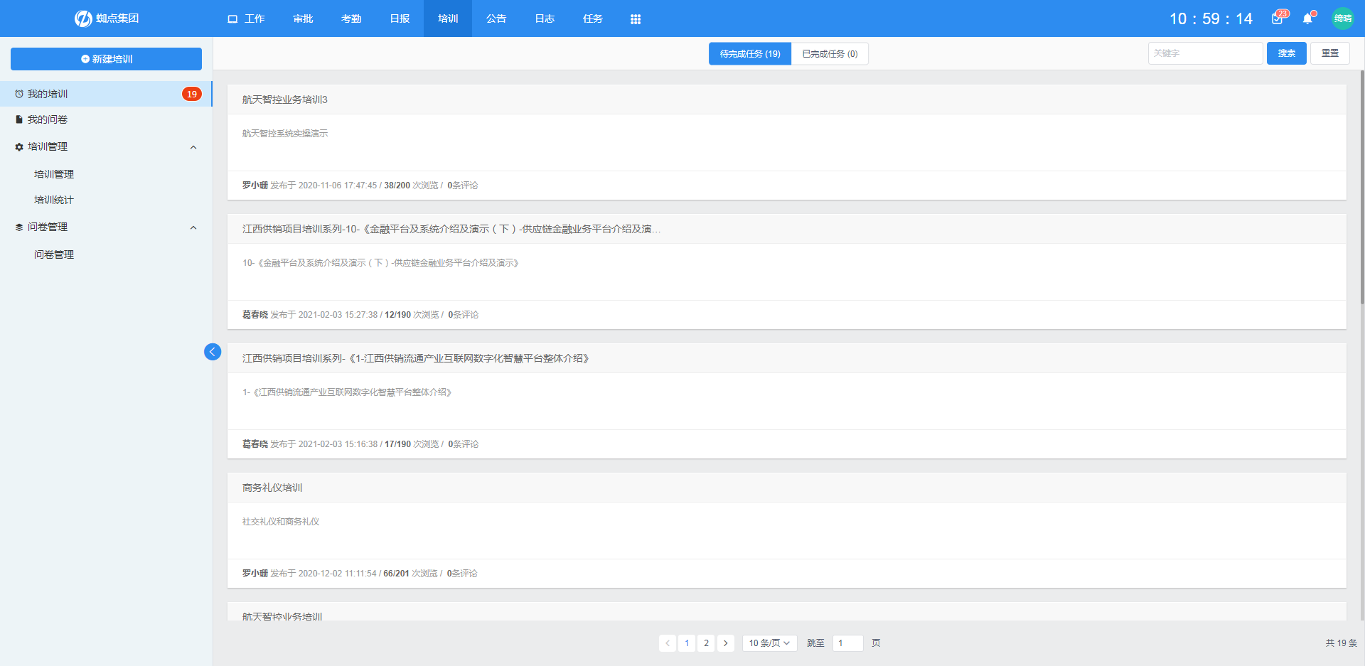
Task: Click the previous page arrow in pagination
Action: [667, 643]
